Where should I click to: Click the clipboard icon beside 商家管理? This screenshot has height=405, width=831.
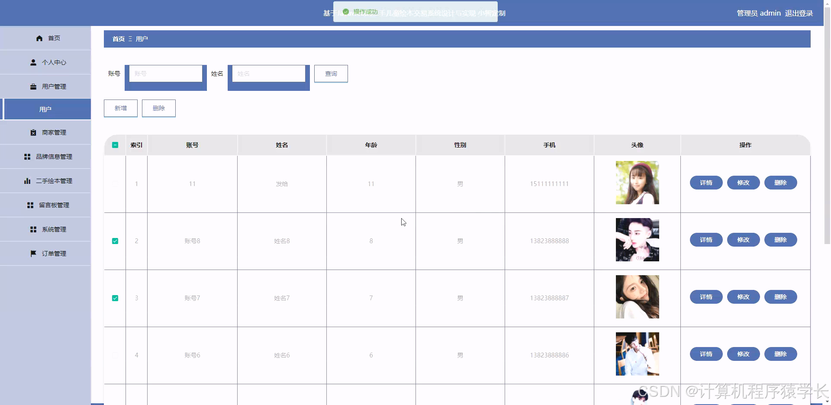[x=33, y=132]
